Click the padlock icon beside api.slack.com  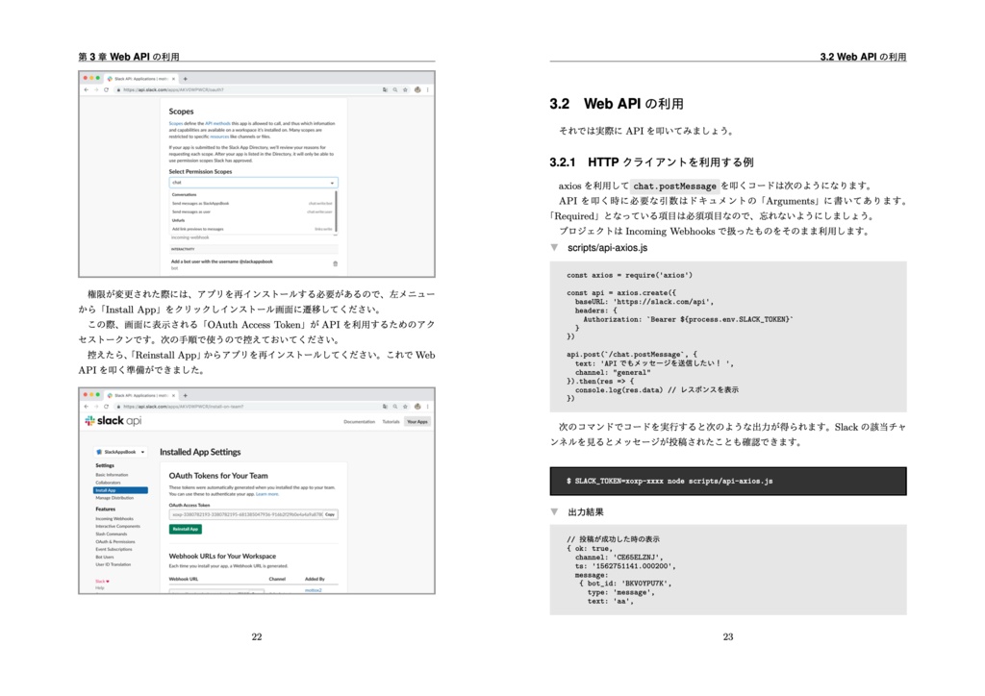coord(119,88)
